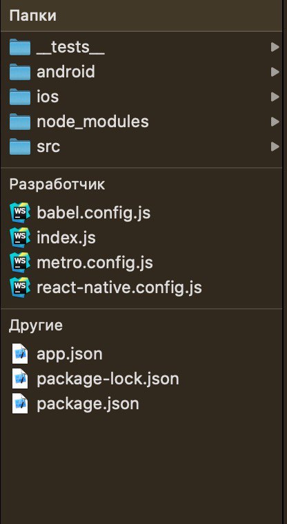The height and width of the screenshot is (524, 287).
Task: Click the Другие group header
Action: (x=36, y=326)
